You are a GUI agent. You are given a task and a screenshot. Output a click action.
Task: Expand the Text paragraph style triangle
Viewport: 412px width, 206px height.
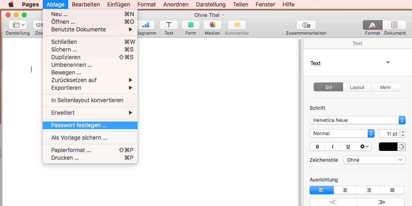click(x=388, y=63)
